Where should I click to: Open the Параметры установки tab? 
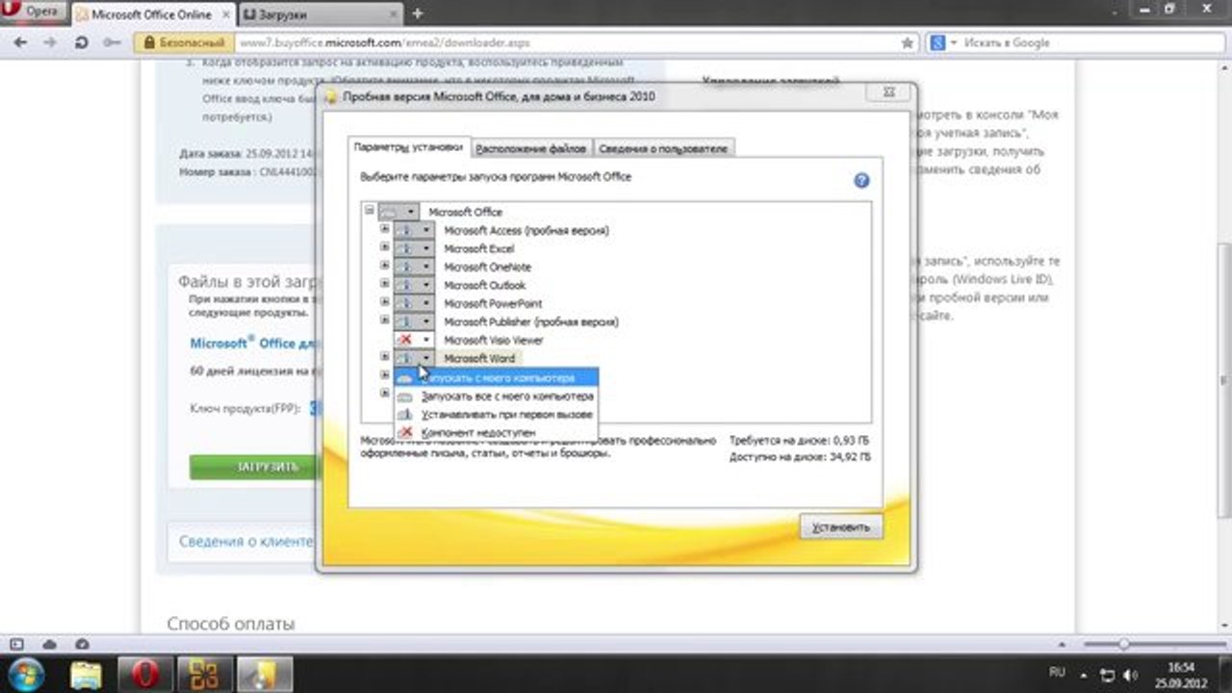(x=408, y=148)
